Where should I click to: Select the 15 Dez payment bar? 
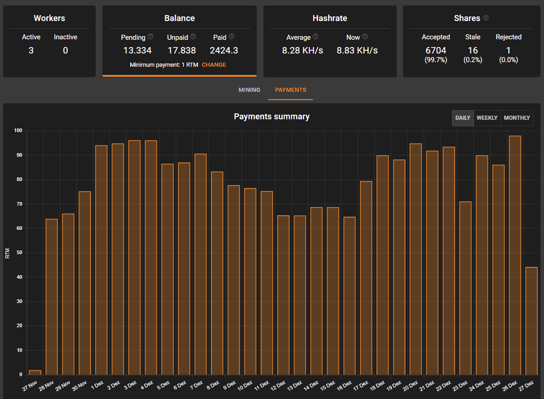point(333,291)
